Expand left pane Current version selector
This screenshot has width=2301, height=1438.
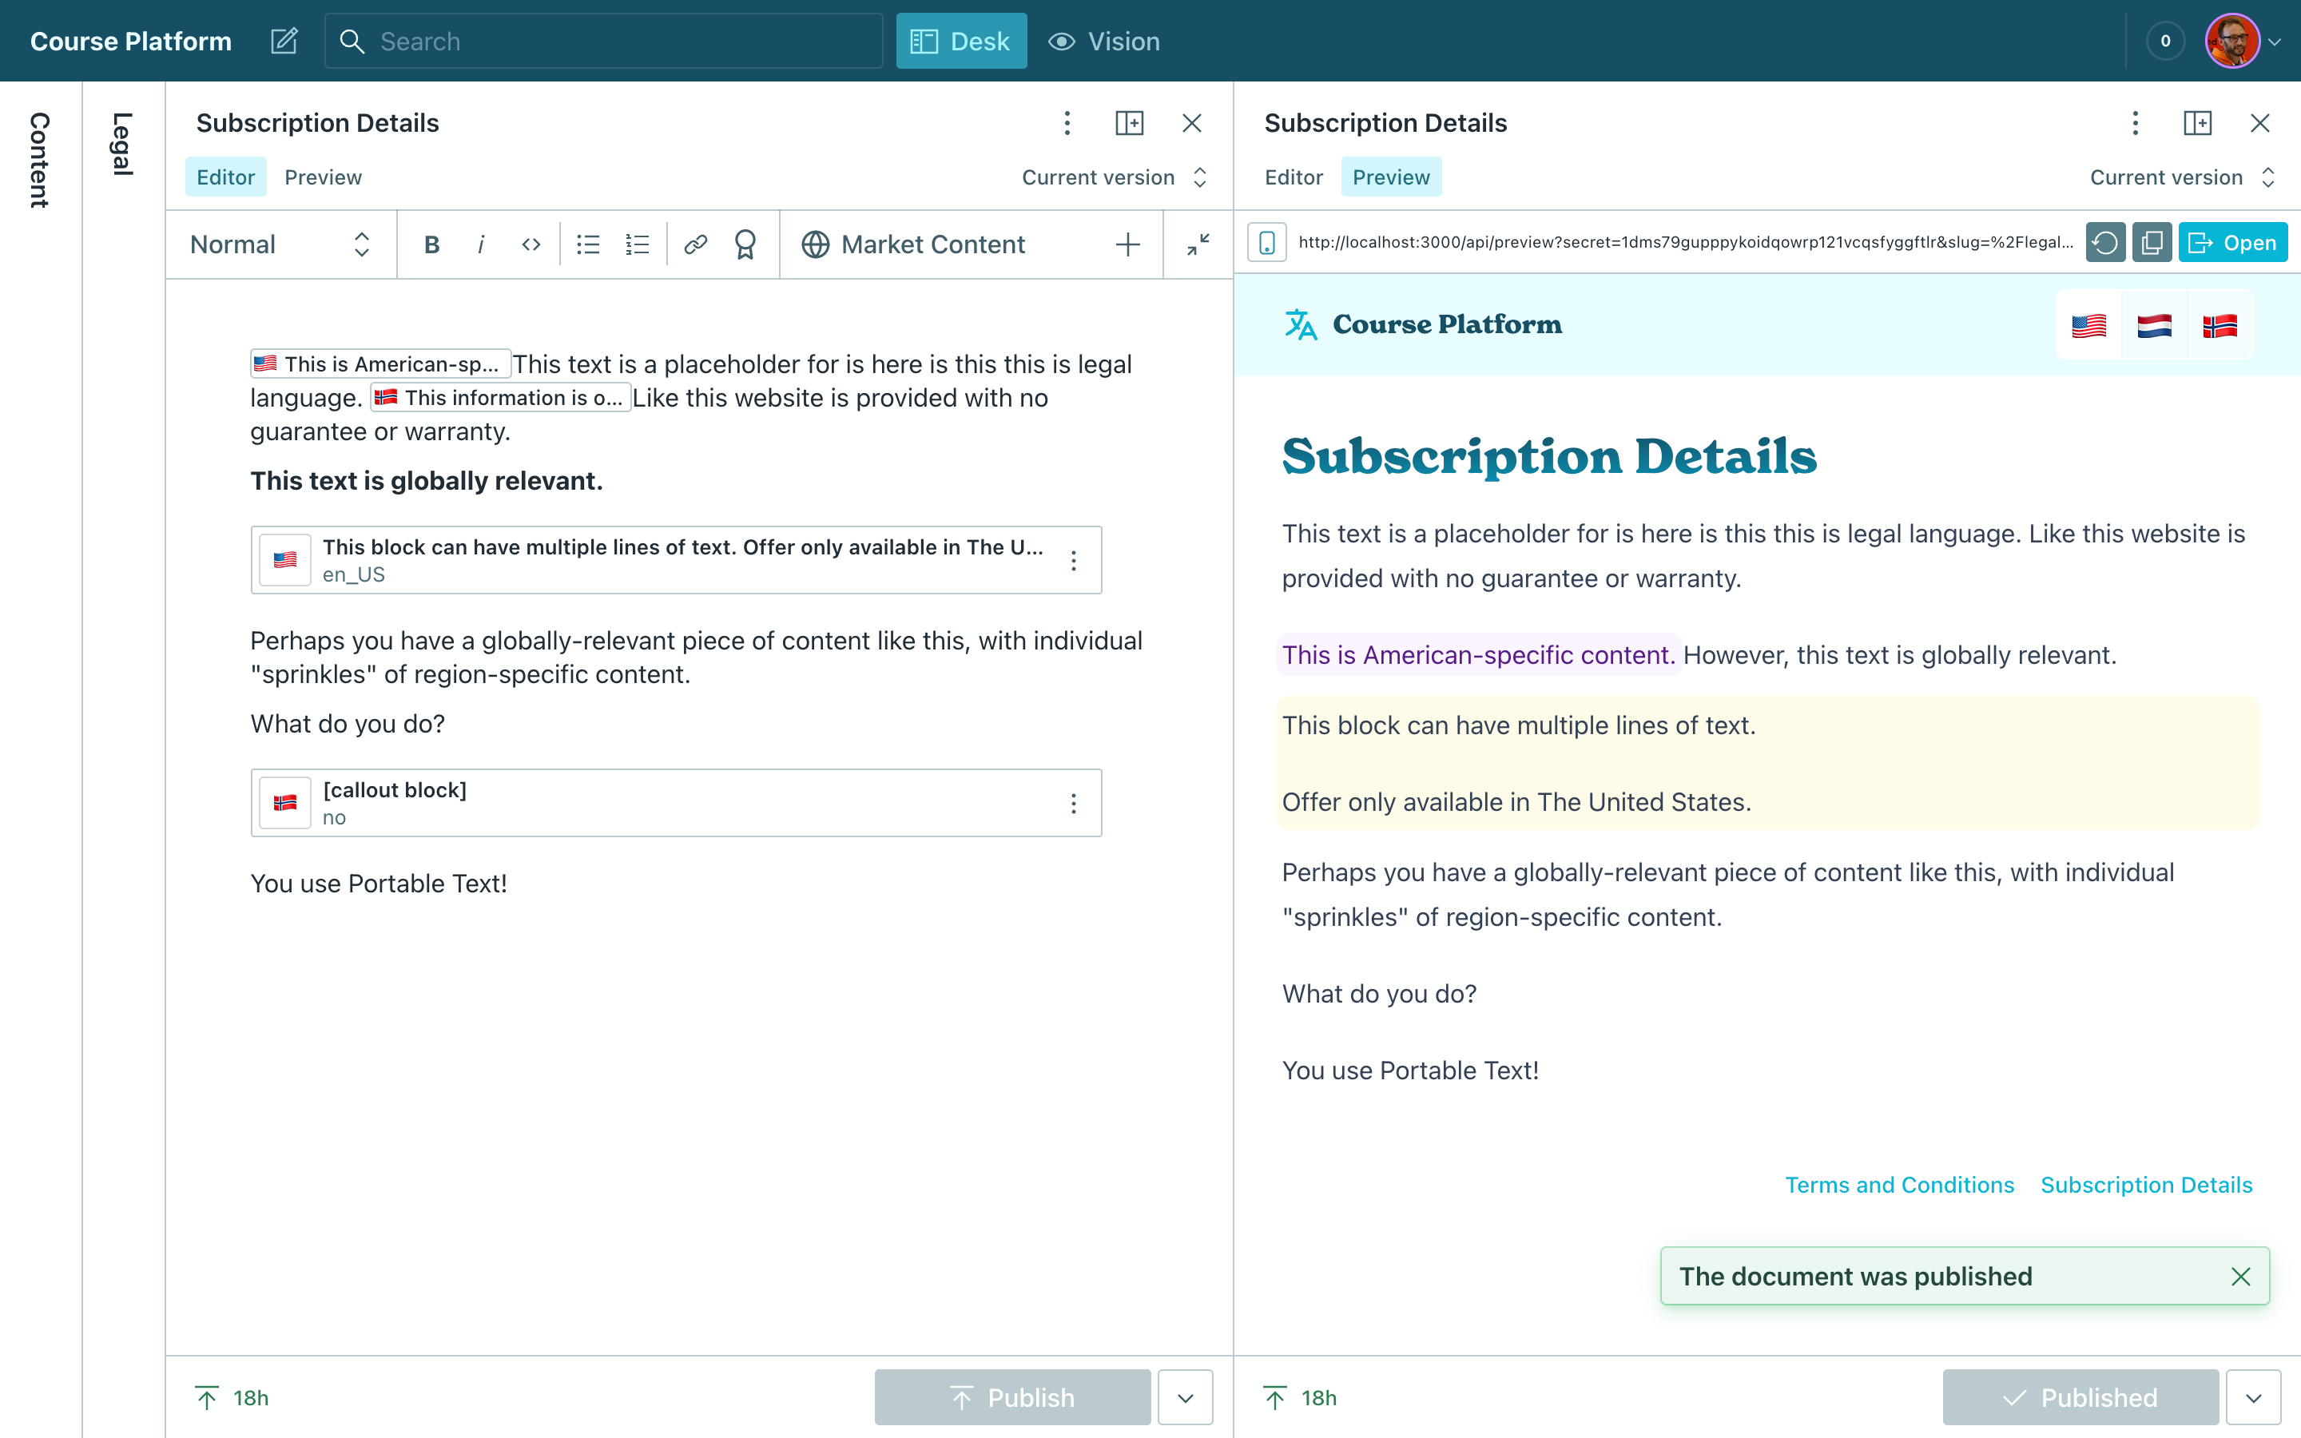click(x=1115, y=177)
